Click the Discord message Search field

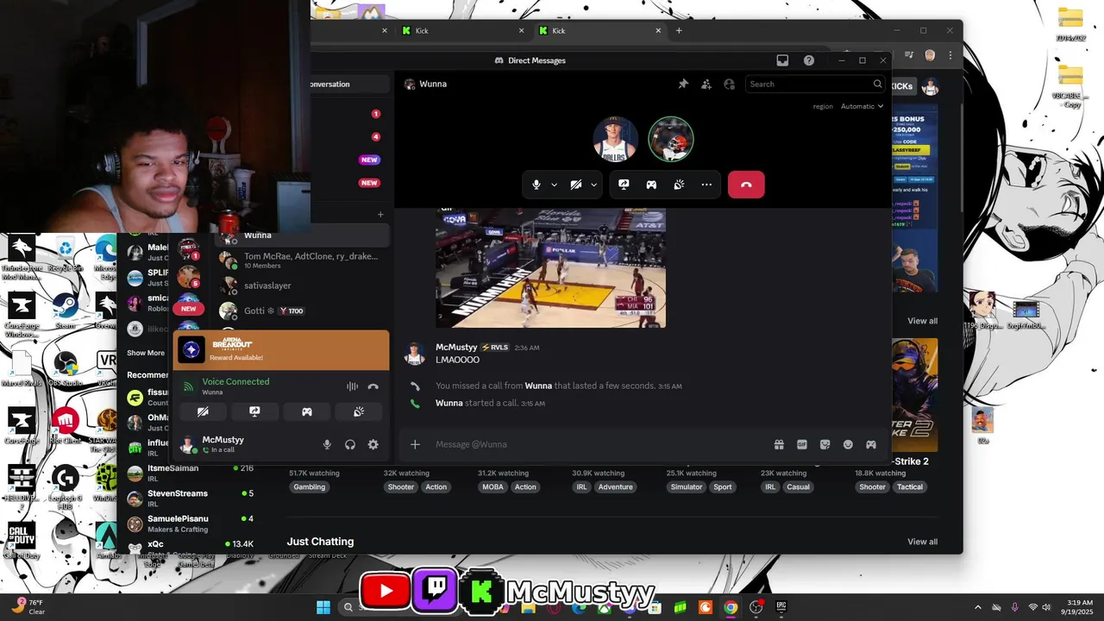[816, 84]
